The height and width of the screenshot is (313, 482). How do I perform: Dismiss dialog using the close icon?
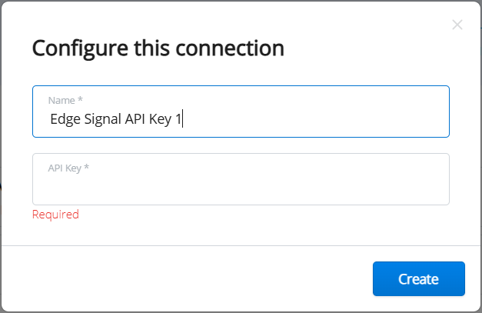(457, 25)
